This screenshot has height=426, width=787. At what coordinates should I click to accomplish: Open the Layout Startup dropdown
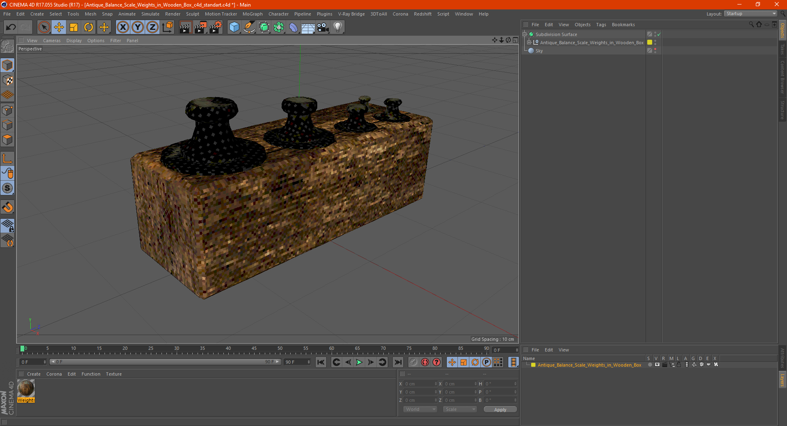[751, 14]
